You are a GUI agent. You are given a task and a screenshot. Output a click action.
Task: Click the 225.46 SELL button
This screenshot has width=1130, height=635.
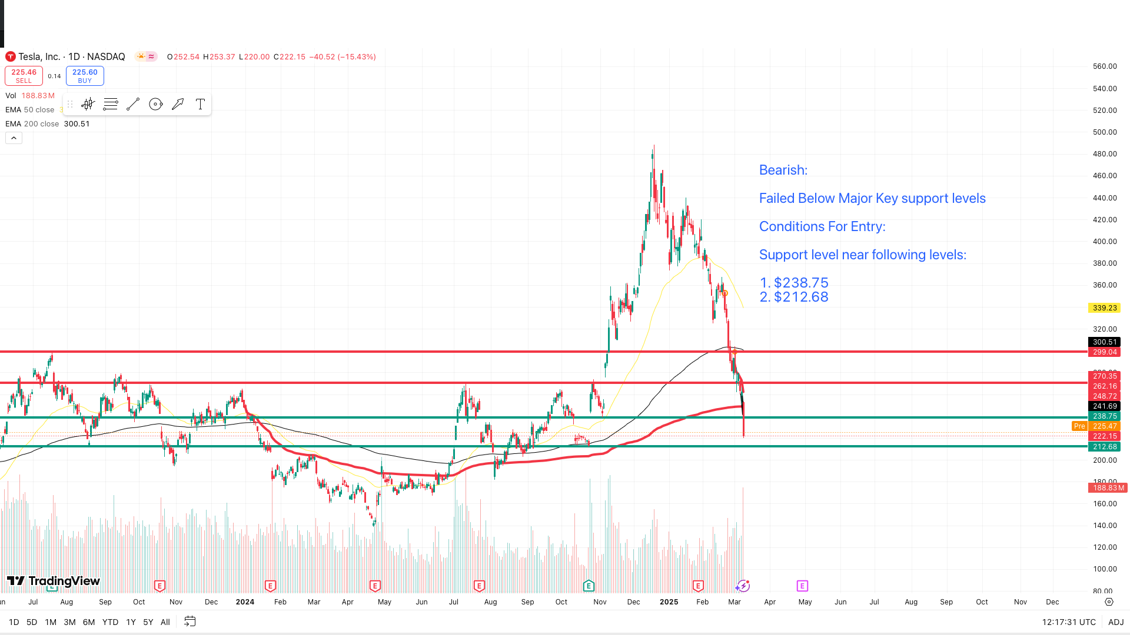pyautogui.click(x=24, y=76)
